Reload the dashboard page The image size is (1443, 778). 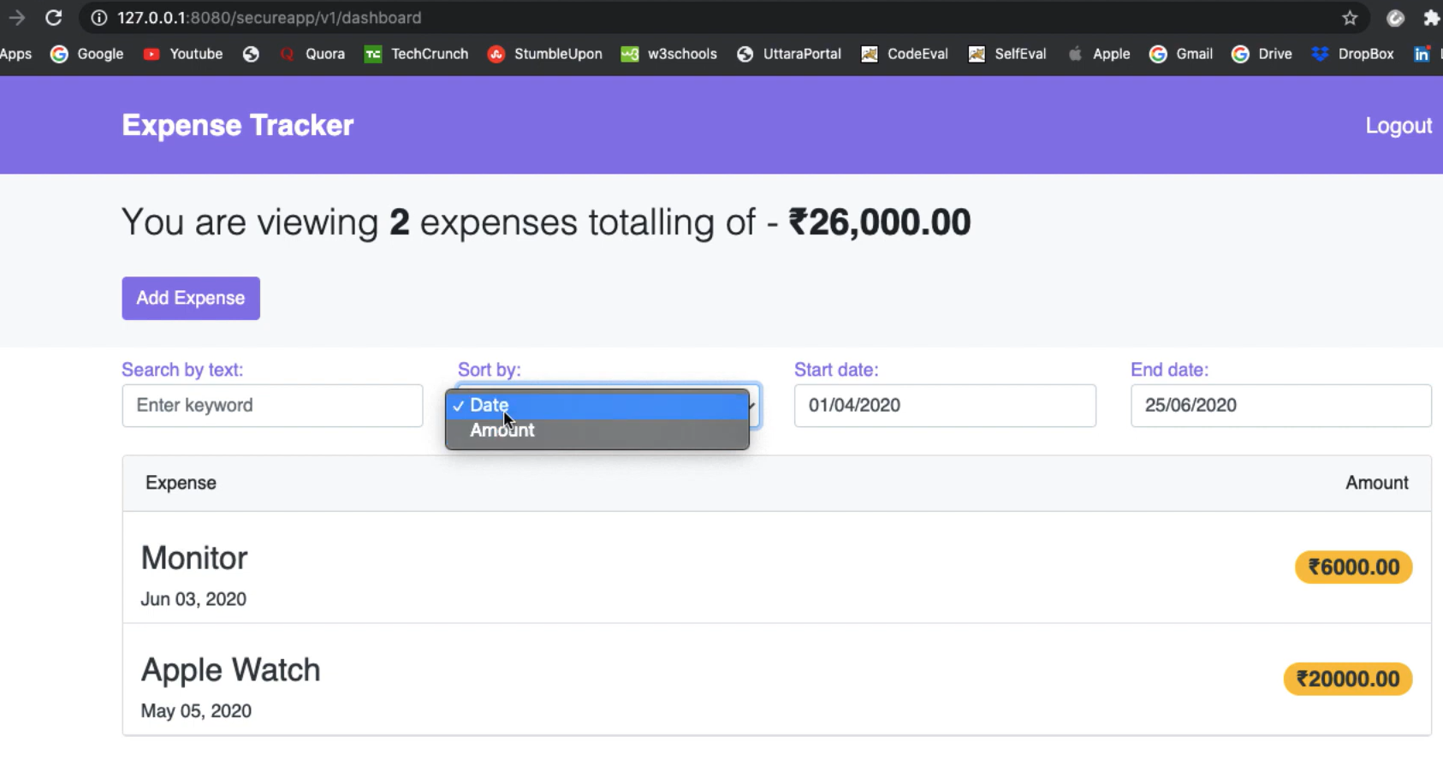coord(54,17)
